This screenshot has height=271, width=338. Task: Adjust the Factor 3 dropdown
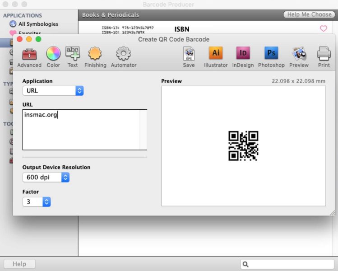pos(37,202)
